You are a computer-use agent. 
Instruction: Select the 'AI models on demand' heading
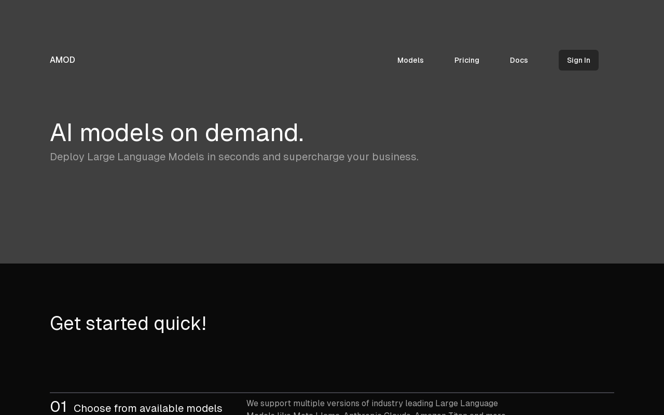click(x=177, y=132)
